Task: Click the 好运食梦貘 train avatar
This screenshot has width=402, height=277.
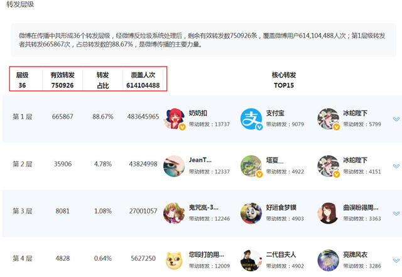Action: pos(251,213)
